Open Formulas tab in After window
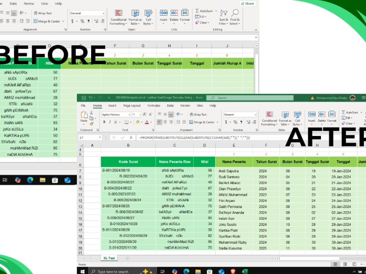The height and width of the screenshot is (274, 366). [x=154, y=106]
